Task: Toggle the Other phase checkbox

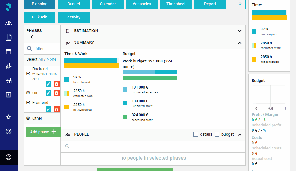Action: point(28,118)
